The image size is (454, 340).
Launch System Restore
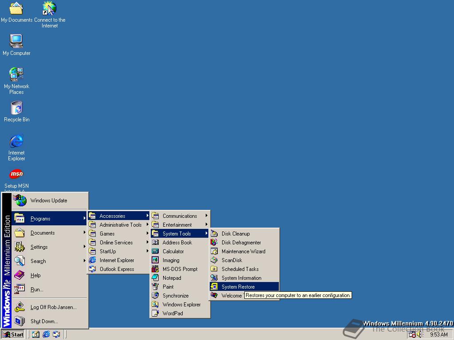tap(244, 287)
